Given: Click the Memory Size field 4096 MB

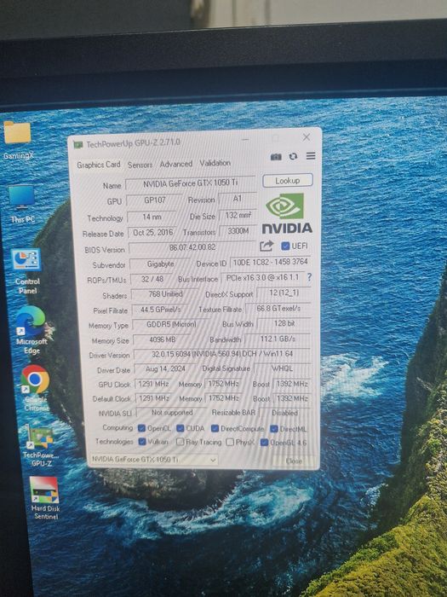Looking at the screenshot, I should tap(163, 339).
